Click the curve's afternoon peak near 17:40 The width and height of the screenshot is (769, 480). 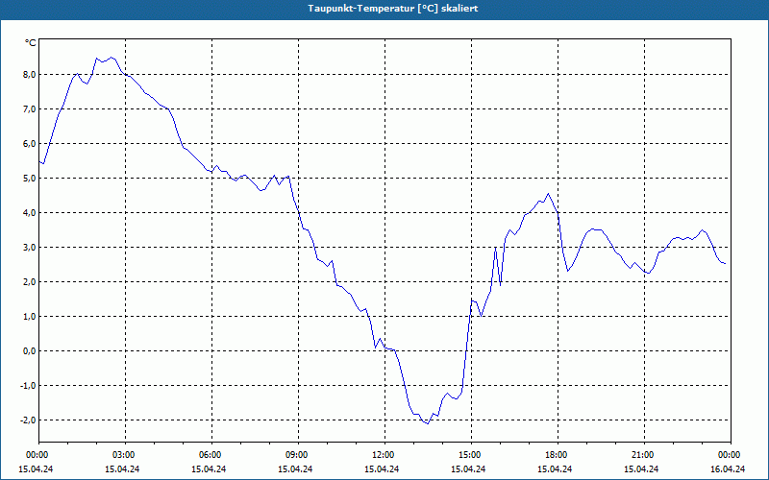pos(548,194)
